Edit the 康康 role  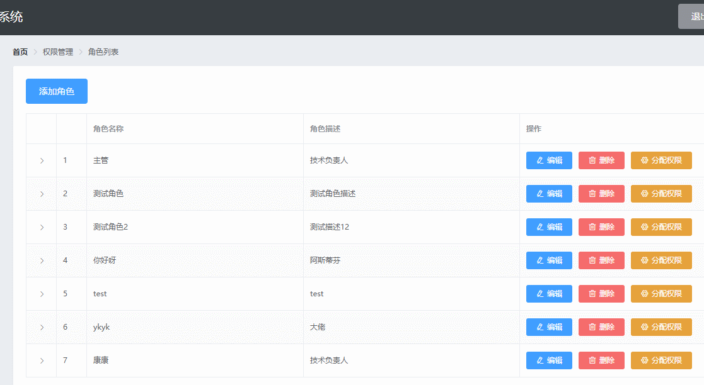[x=549, y=360]
